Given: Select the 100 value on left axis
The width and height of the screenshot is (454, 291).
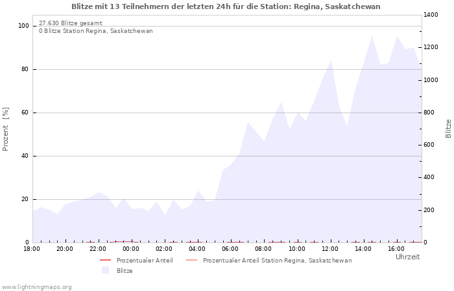Looking at the screenshot, I should pyautogui.click(x=23, y=26).
